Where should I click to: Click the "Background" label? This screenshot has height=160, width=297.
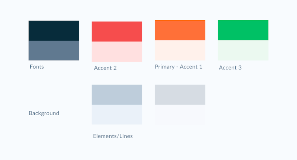tap(44, 113)
